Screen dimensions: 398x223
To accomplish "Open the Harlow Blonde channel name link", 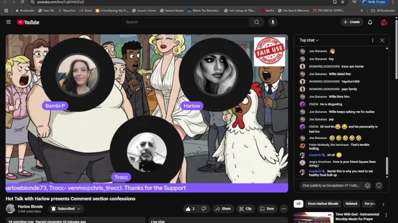I will point(30,207).
